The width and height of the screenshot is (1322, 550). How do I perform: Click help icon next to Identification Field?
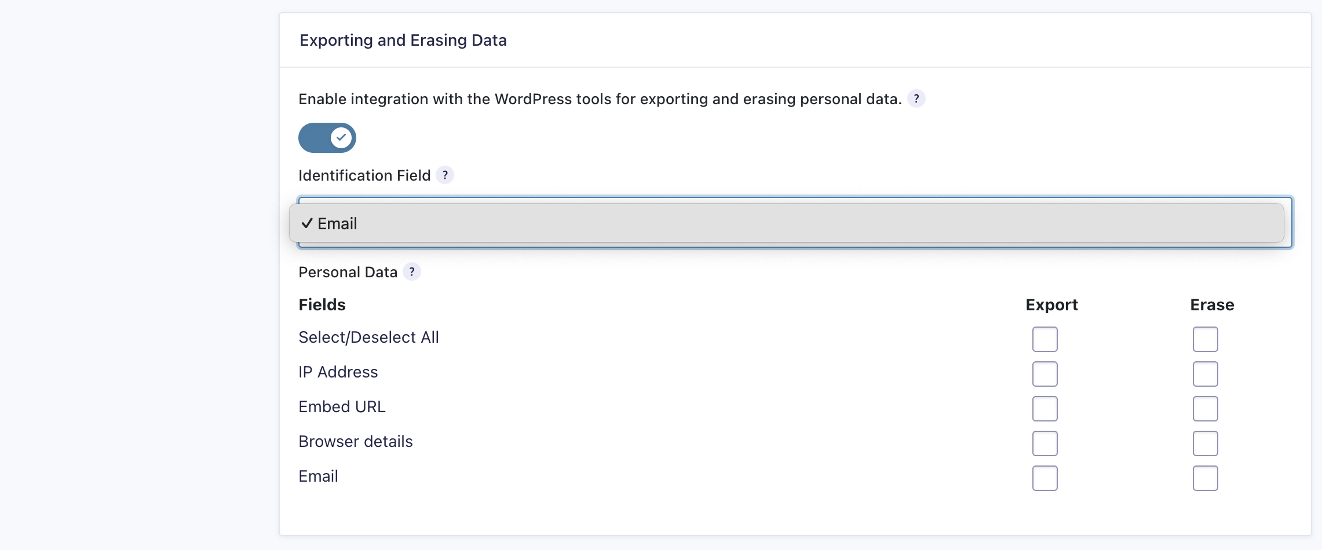[x=444, y=175]
